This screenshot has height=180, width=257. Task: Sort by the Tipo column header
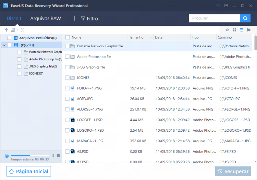tap(204, 37)
